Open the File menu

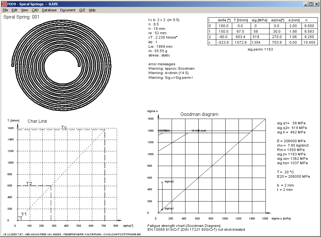[x=5, y=10]
